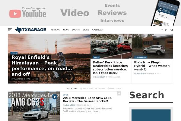Open 2018 Mercedes-Benz AMG C63S Review title

pos(87,100)
